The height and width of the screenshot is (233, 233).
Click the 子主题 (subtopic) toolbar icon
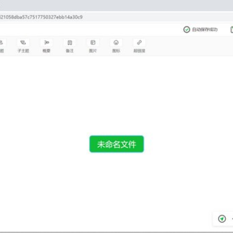[x=23, y=43]
